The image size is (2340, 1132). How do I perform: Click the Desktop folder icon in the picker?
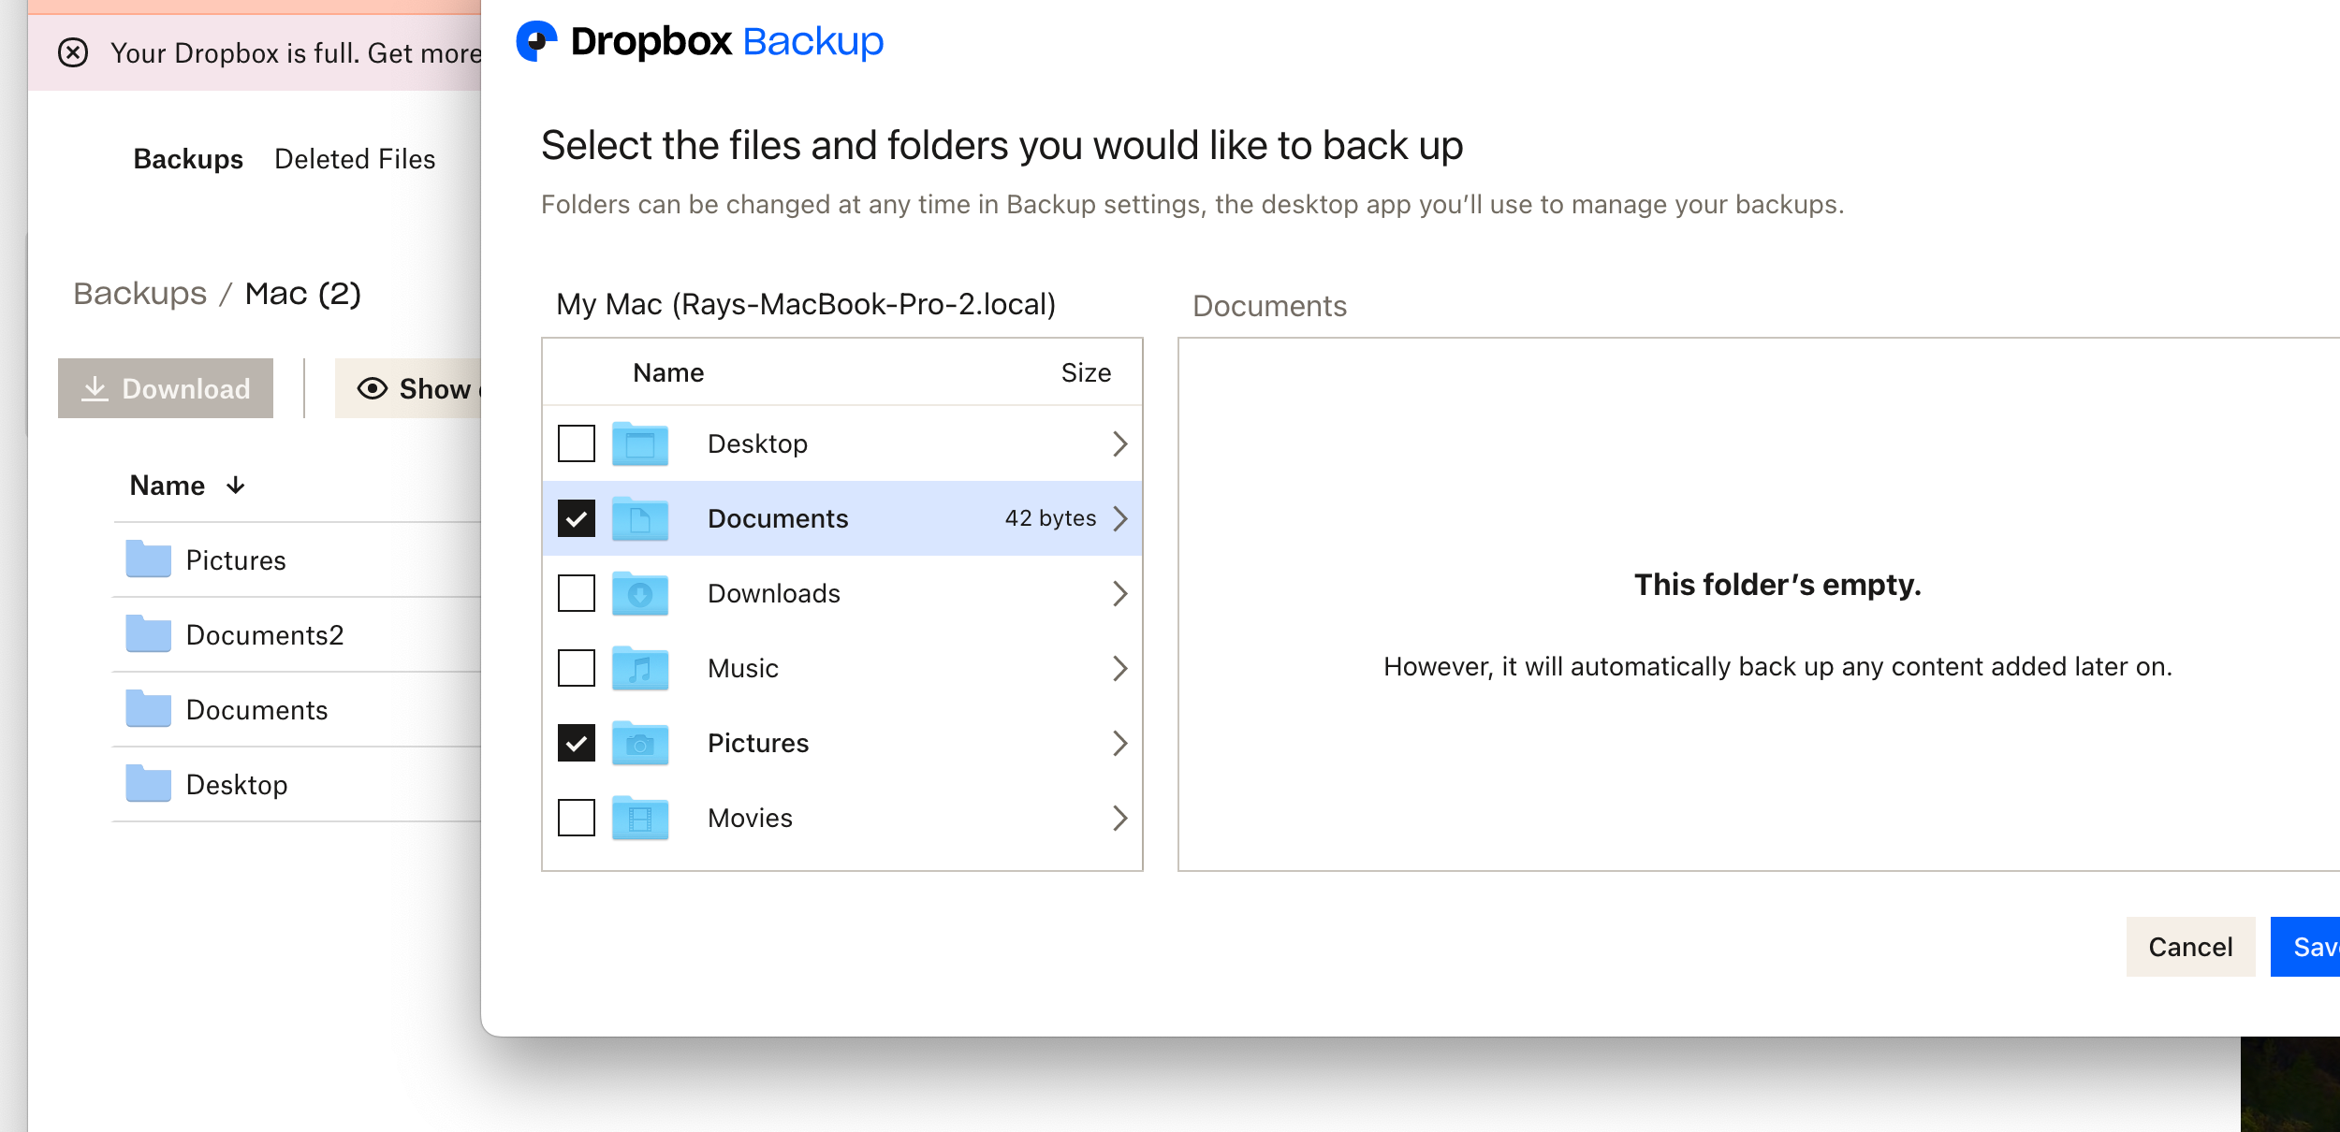click(x=640, y=444)
